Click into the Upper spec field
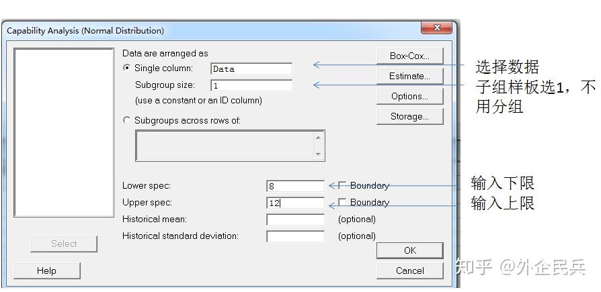Viewport: 601px width, 292px height. (x=296, y=203)
